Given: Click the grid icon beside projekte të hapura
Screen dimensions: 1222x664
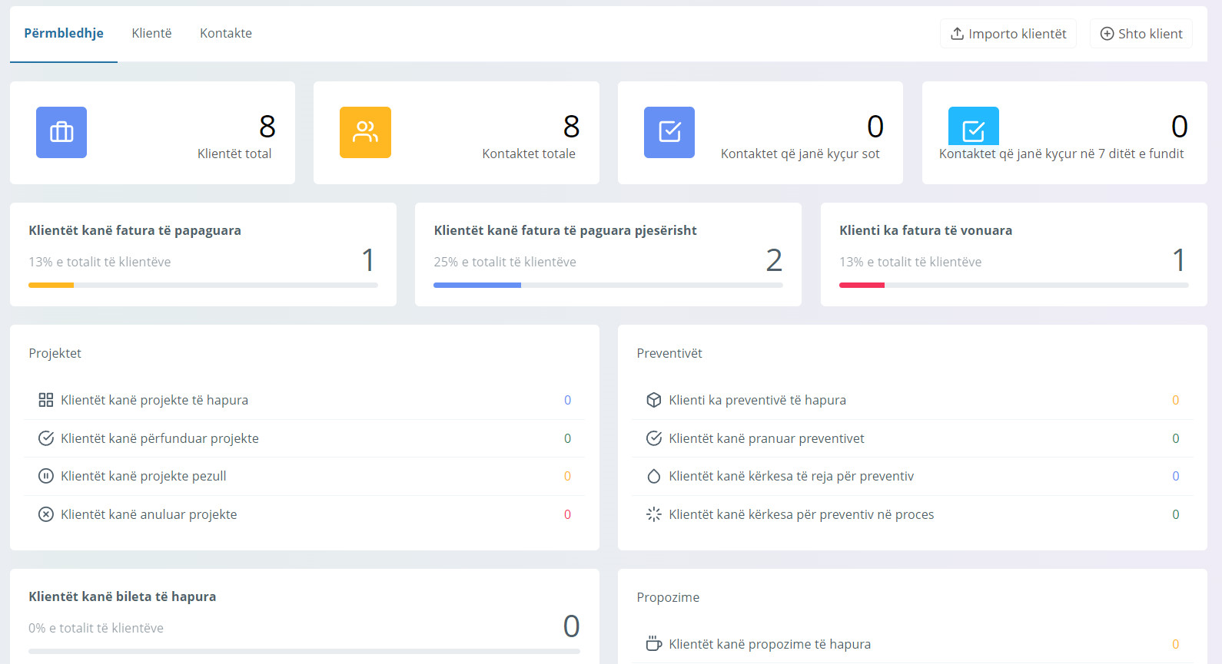Looking at the screenshot, I should pyautogui.click(x=46, y=400).
